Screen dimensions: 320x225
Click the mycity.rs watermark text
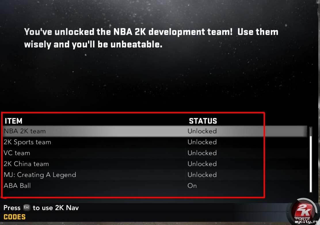[306, 222]
